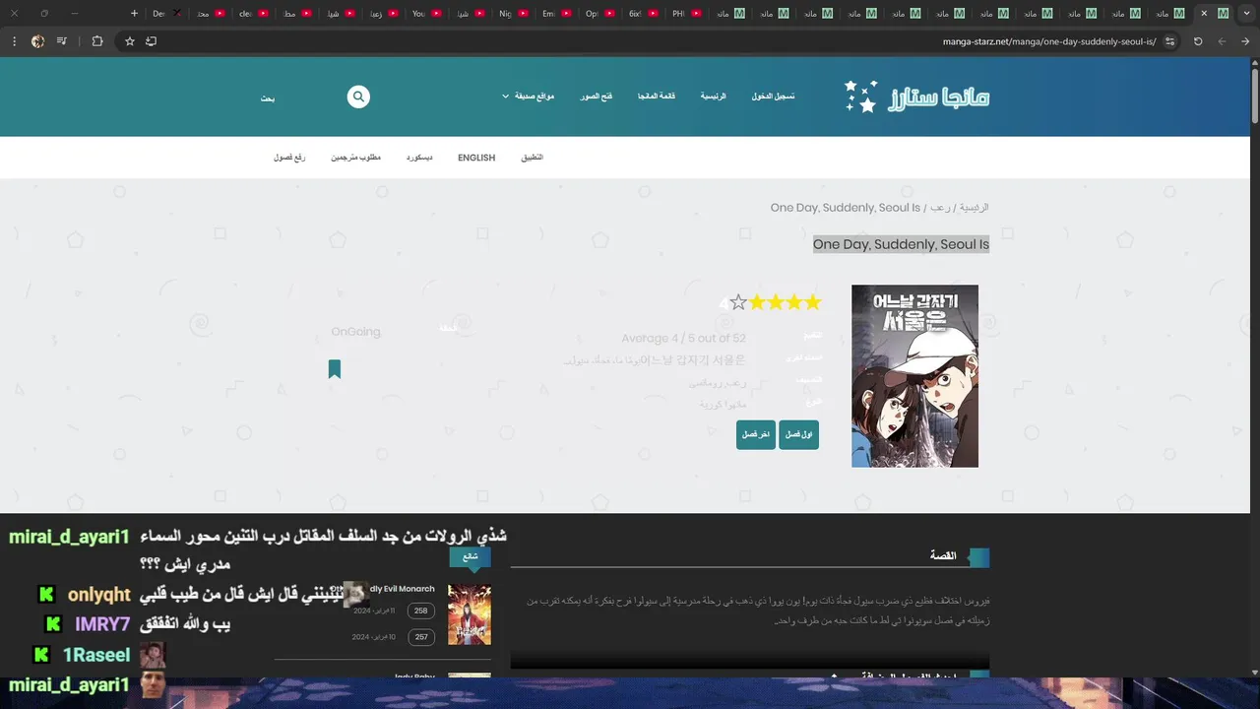This screenshot has width=1260, height=709.
Task: Select the شائع sidebar tab
Action: click(x=470, y=557)
